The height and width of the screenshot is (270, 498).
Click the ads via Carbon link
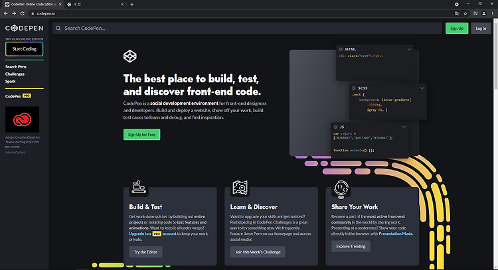[x=15, y=153]
